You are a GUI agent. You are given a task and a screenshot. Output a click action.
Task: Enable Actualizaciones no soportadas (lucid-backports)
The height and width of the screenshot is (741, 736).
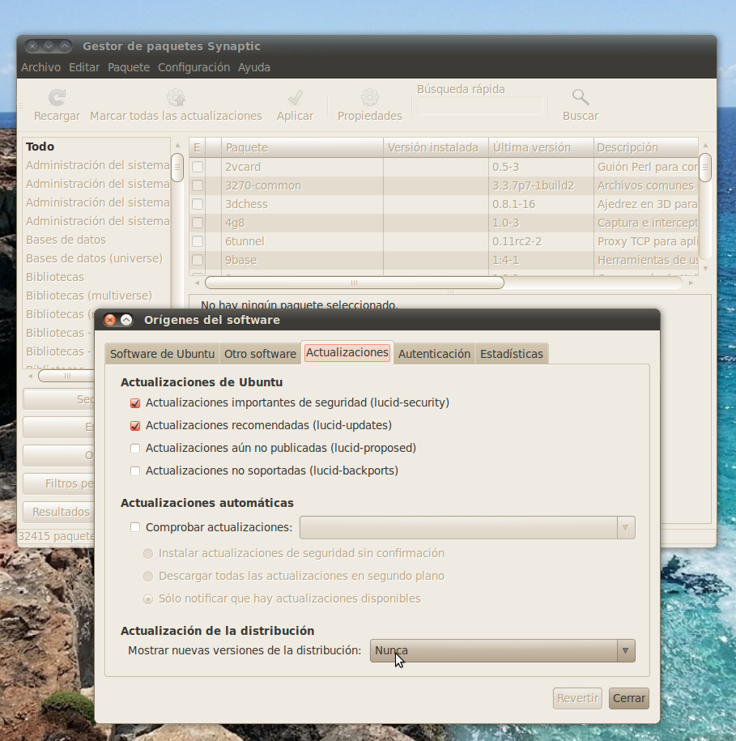pos(135,471)
